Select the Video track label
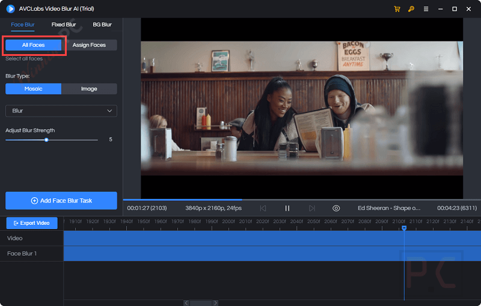The height and width of the screenshot is (306, 481). click(14, 238)
